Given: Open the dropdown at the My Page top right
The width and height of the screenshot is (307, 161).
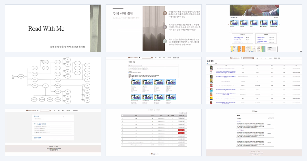Looking at the screenshot, I should (x=270, y=118).
